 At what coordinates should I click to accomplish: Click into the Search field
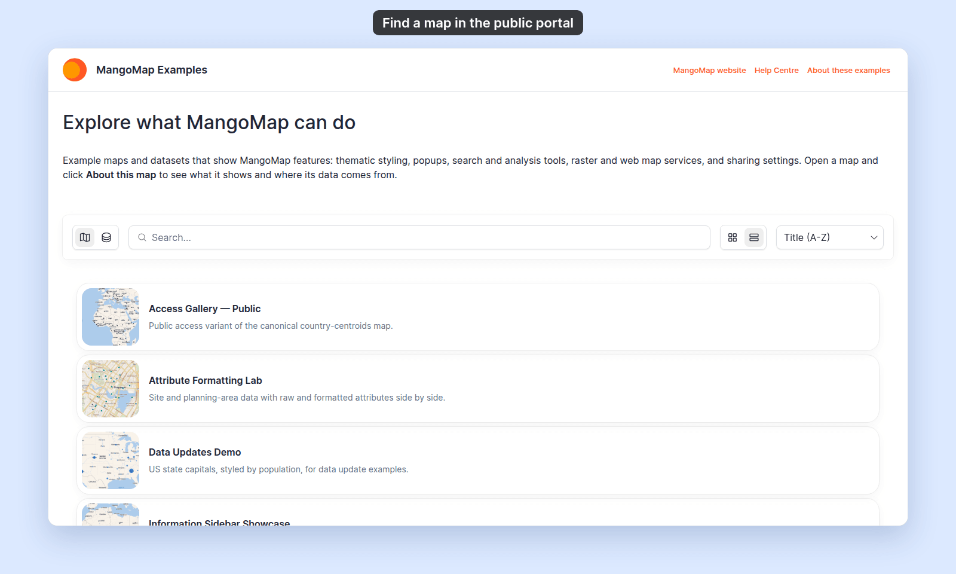pos(419,237)
